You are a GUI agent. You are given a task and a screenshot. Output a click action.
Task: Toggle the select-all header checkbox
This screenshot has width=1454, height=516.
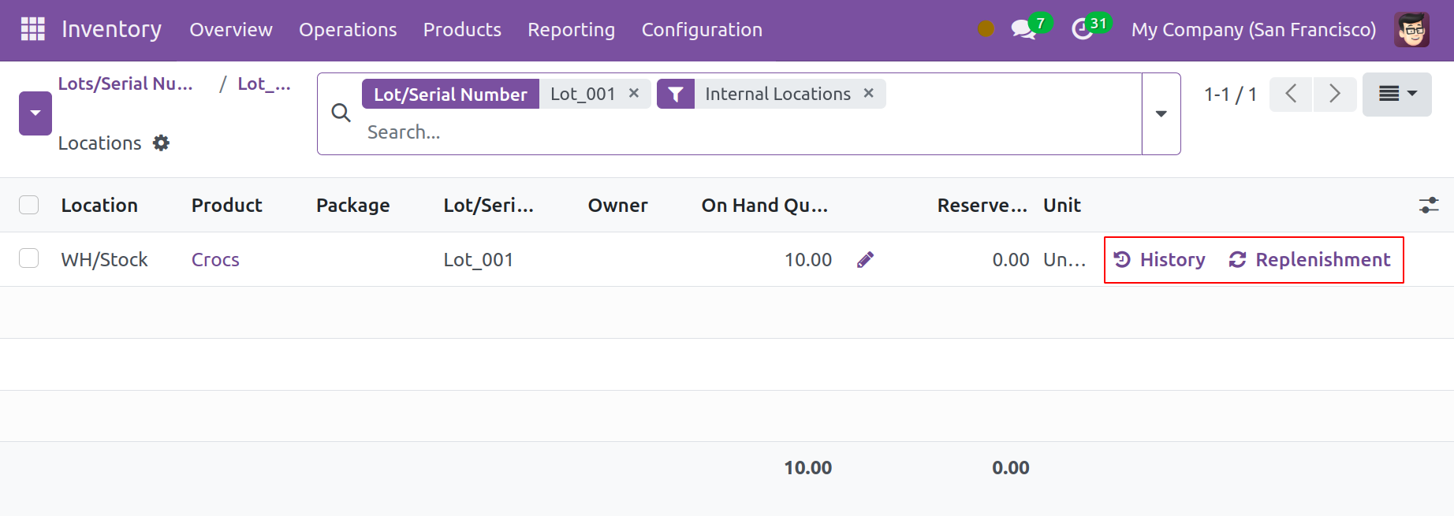click(x=29, y=206)
